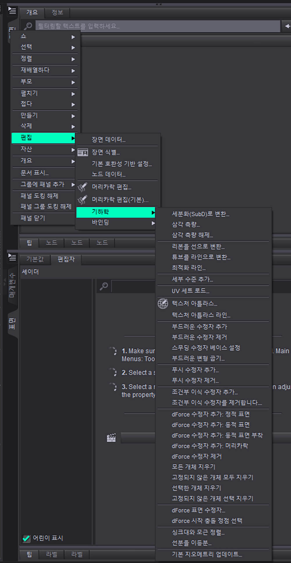This screenshot has width=291, height=563.
Task: Switch to the 개요 tab
Action: click(32, 13)
